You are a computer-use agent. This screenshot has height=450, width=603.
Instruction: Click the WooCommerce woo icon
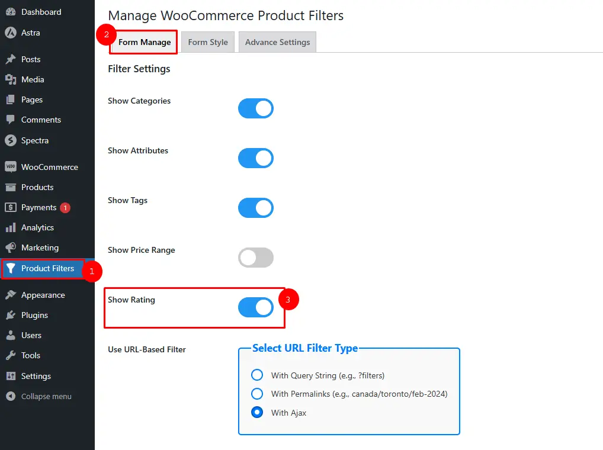[x=11, y=167]
